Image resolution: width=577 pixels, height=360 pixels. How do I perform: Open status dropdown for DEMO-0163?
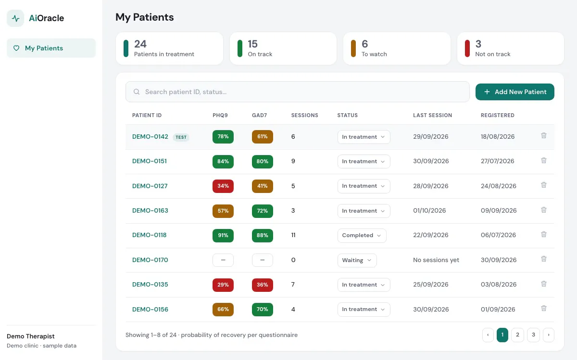click(x=364, y=211)
